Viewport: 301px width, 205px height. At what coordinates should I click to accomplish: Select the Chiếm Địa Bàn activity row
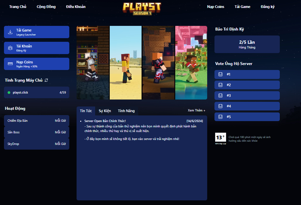[x=37, y=121]
